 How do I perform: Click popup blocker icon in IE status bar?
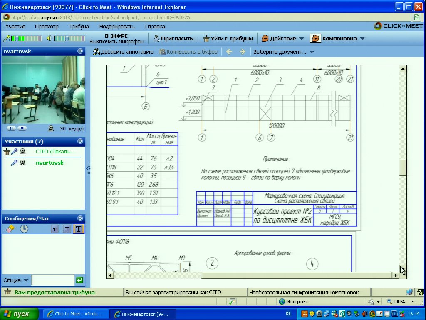[x=233, y=301]
